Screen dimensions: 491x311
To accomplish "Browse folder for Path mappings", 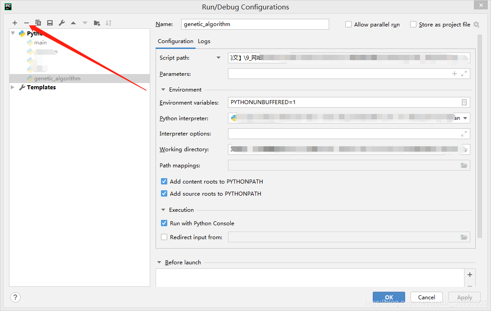I will click(464, 165).
